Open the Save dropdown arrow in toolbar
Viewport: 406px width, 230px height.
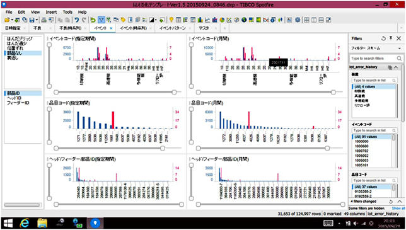pos(37,20)
